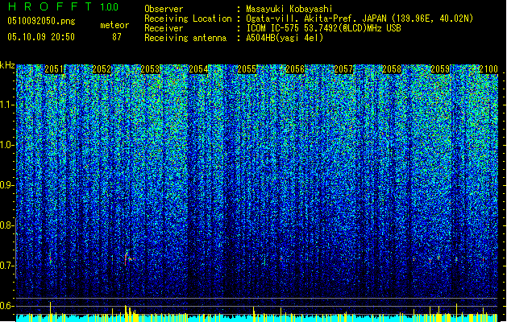Click the 1.0 kHz axis label
Viewport: 507px width, 322px height.
[x=7, y=145]
